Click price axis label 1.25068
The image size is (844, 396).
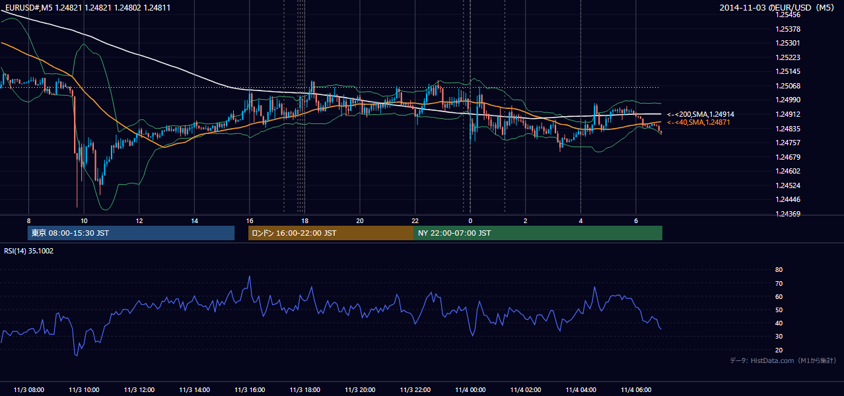point(788,86)
